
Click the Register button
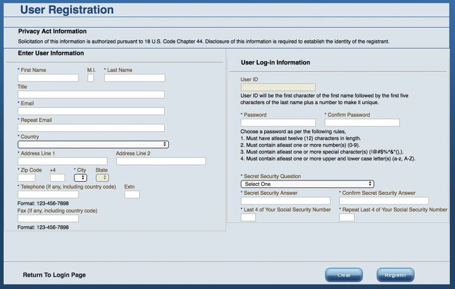(396, 274)
